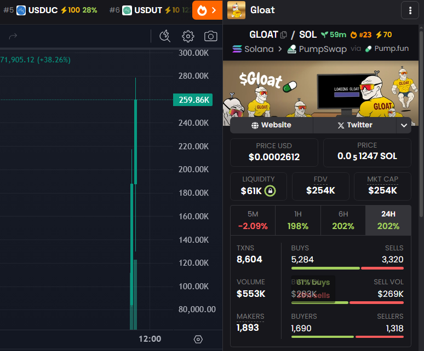Select the 6H timeframe tab
Image resolution: width=424 pixels, height=351 pixels.
[x=343, y=220]
